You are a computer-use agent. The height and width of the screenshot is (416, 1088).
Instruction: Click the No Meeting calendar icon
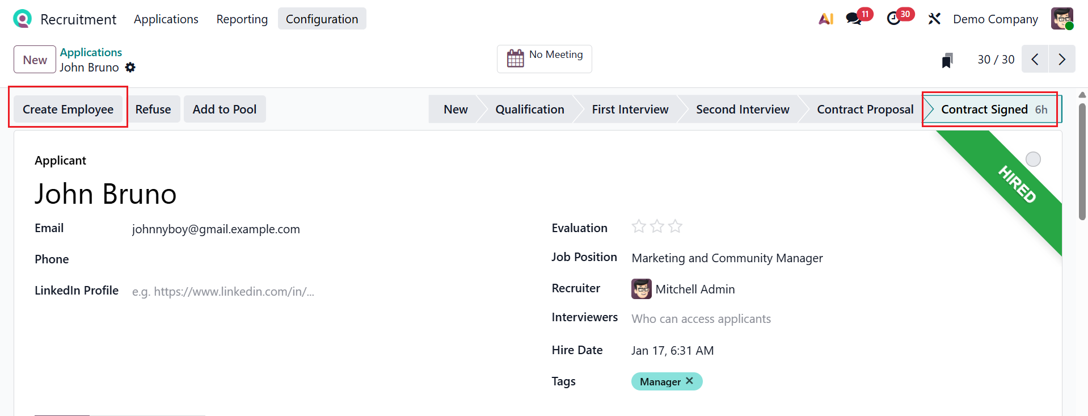[516, 58]
